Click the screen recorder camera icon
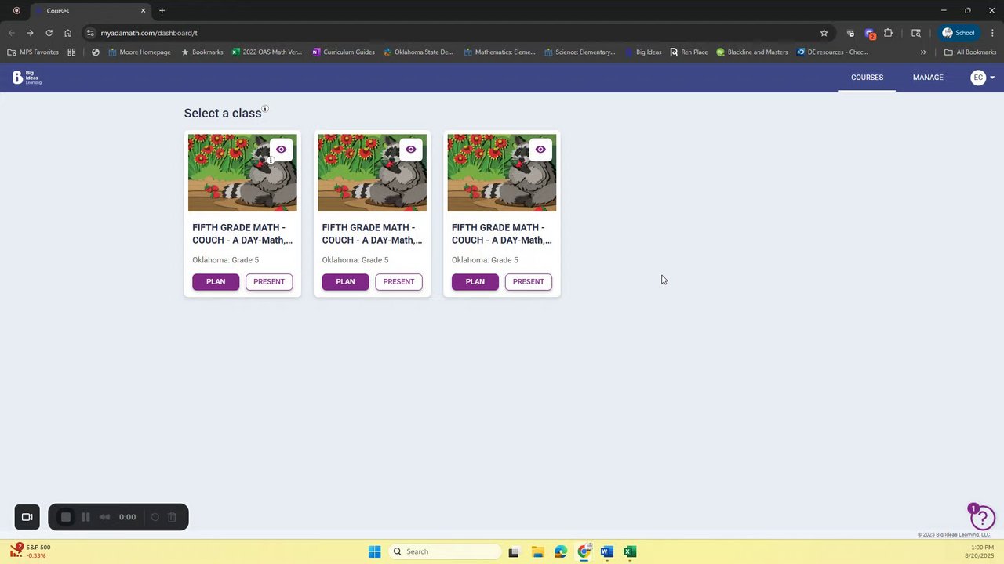The height and width of the screenshot is (564, 1004). pos(27,517)
